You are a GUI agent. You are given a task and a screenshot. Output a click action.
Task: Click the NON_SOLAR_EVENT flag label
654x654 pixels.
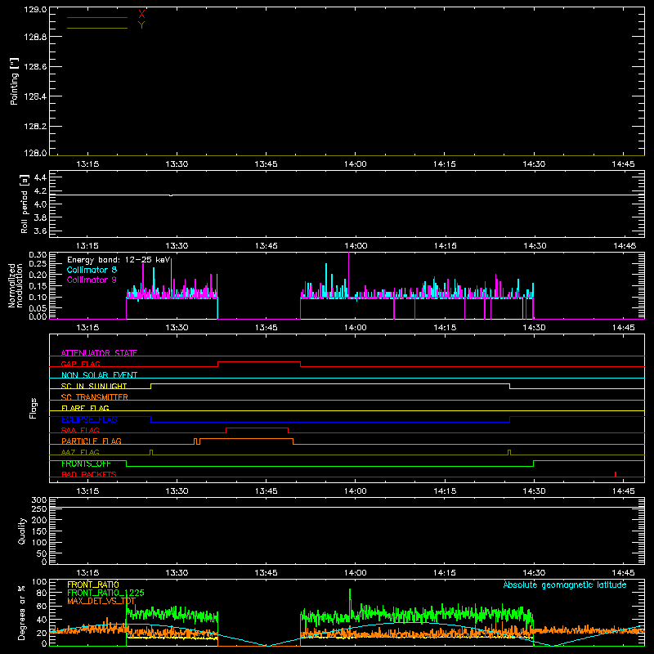point(99,375)
